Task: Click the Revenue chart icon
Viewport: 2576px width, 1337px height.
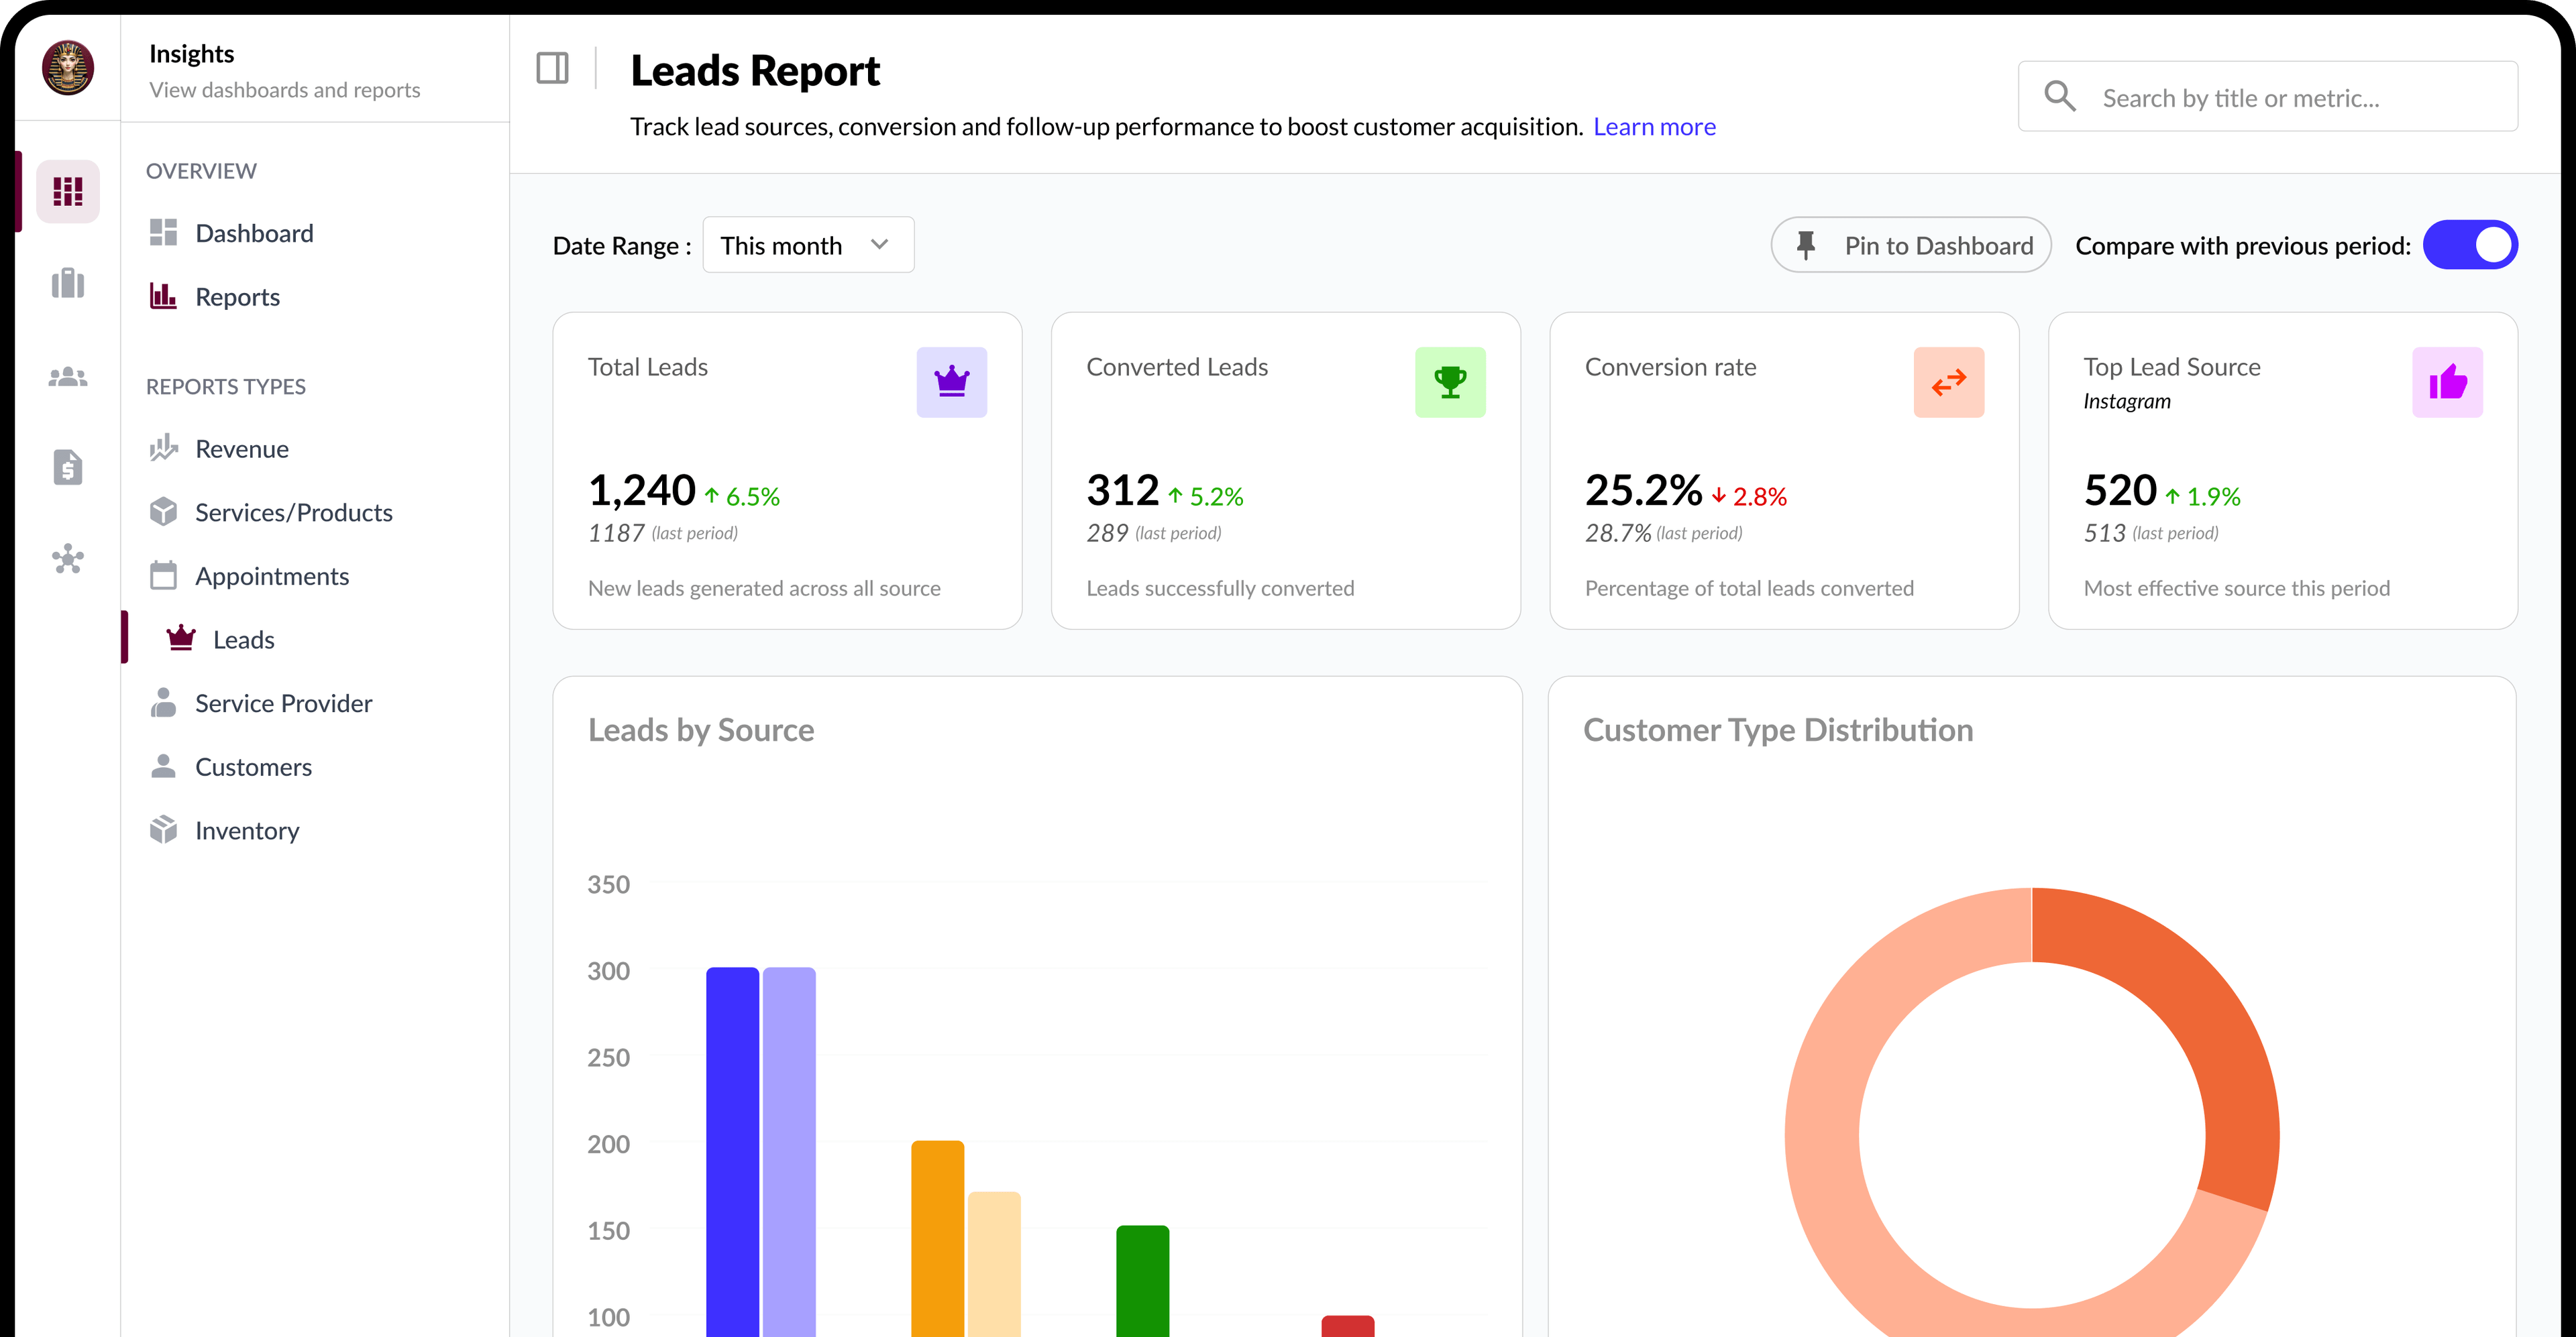Action: [x=163, y=448]
